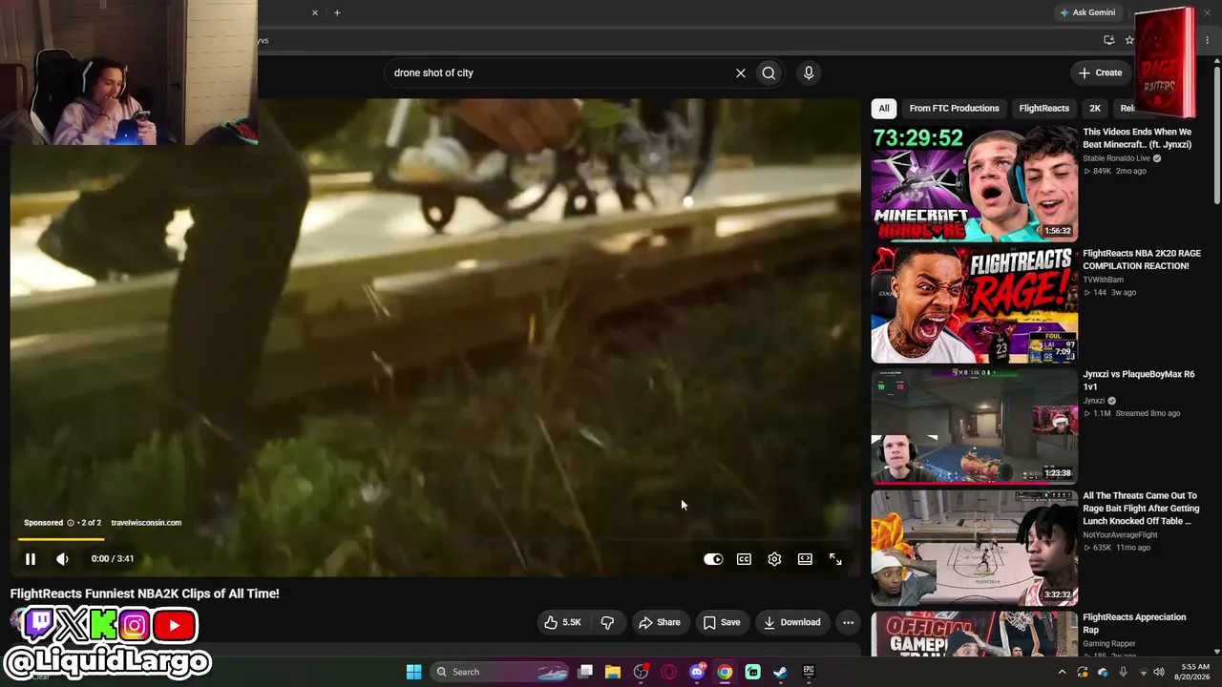
Task: Open the system volume control in the tray
Action: [1159, 672]
